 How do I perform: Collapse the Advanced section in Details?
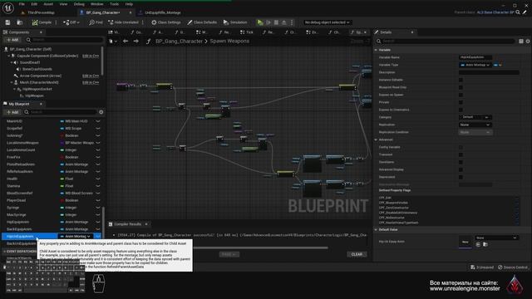coord(376,140)
